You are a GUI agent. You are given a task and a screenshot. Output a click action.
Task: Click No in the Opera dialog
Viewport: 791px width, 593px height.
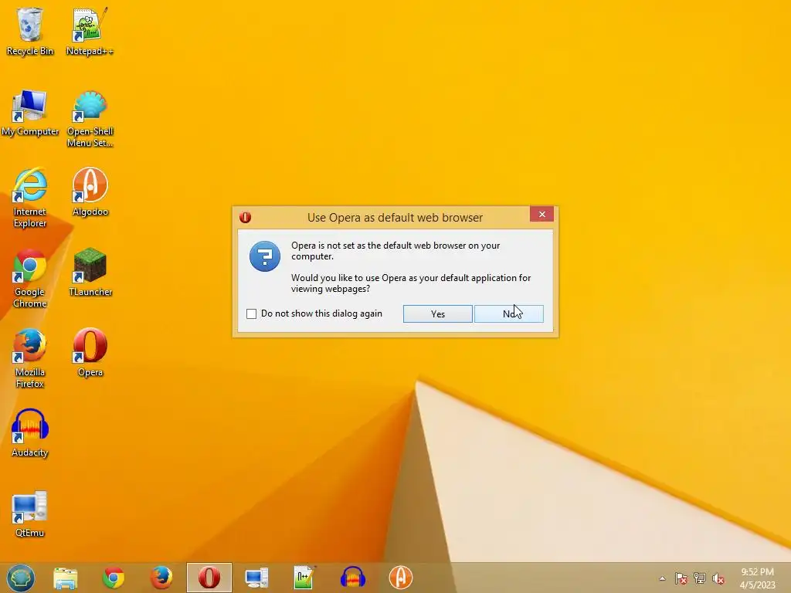point(508,313)
